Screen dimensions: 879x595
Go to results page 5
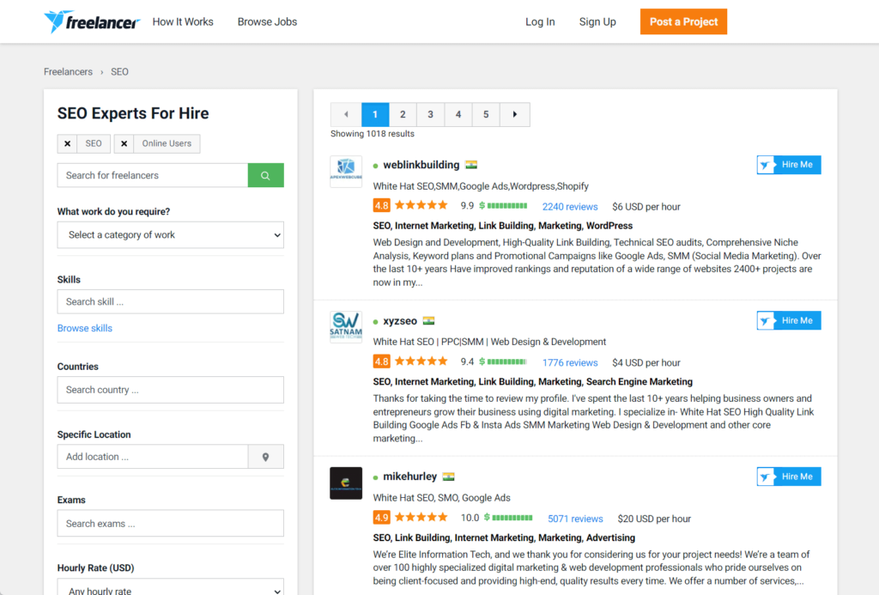(x=486, y=114)
